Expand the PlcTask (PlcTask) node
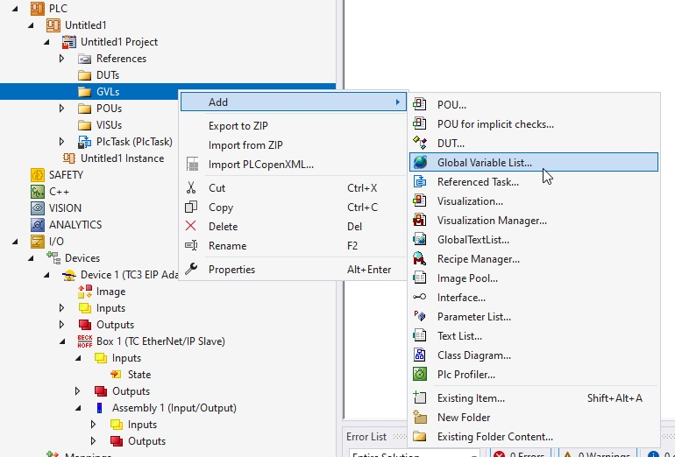Image resolution: width=675 pixels, height=457 pixels. pos(61,142)
